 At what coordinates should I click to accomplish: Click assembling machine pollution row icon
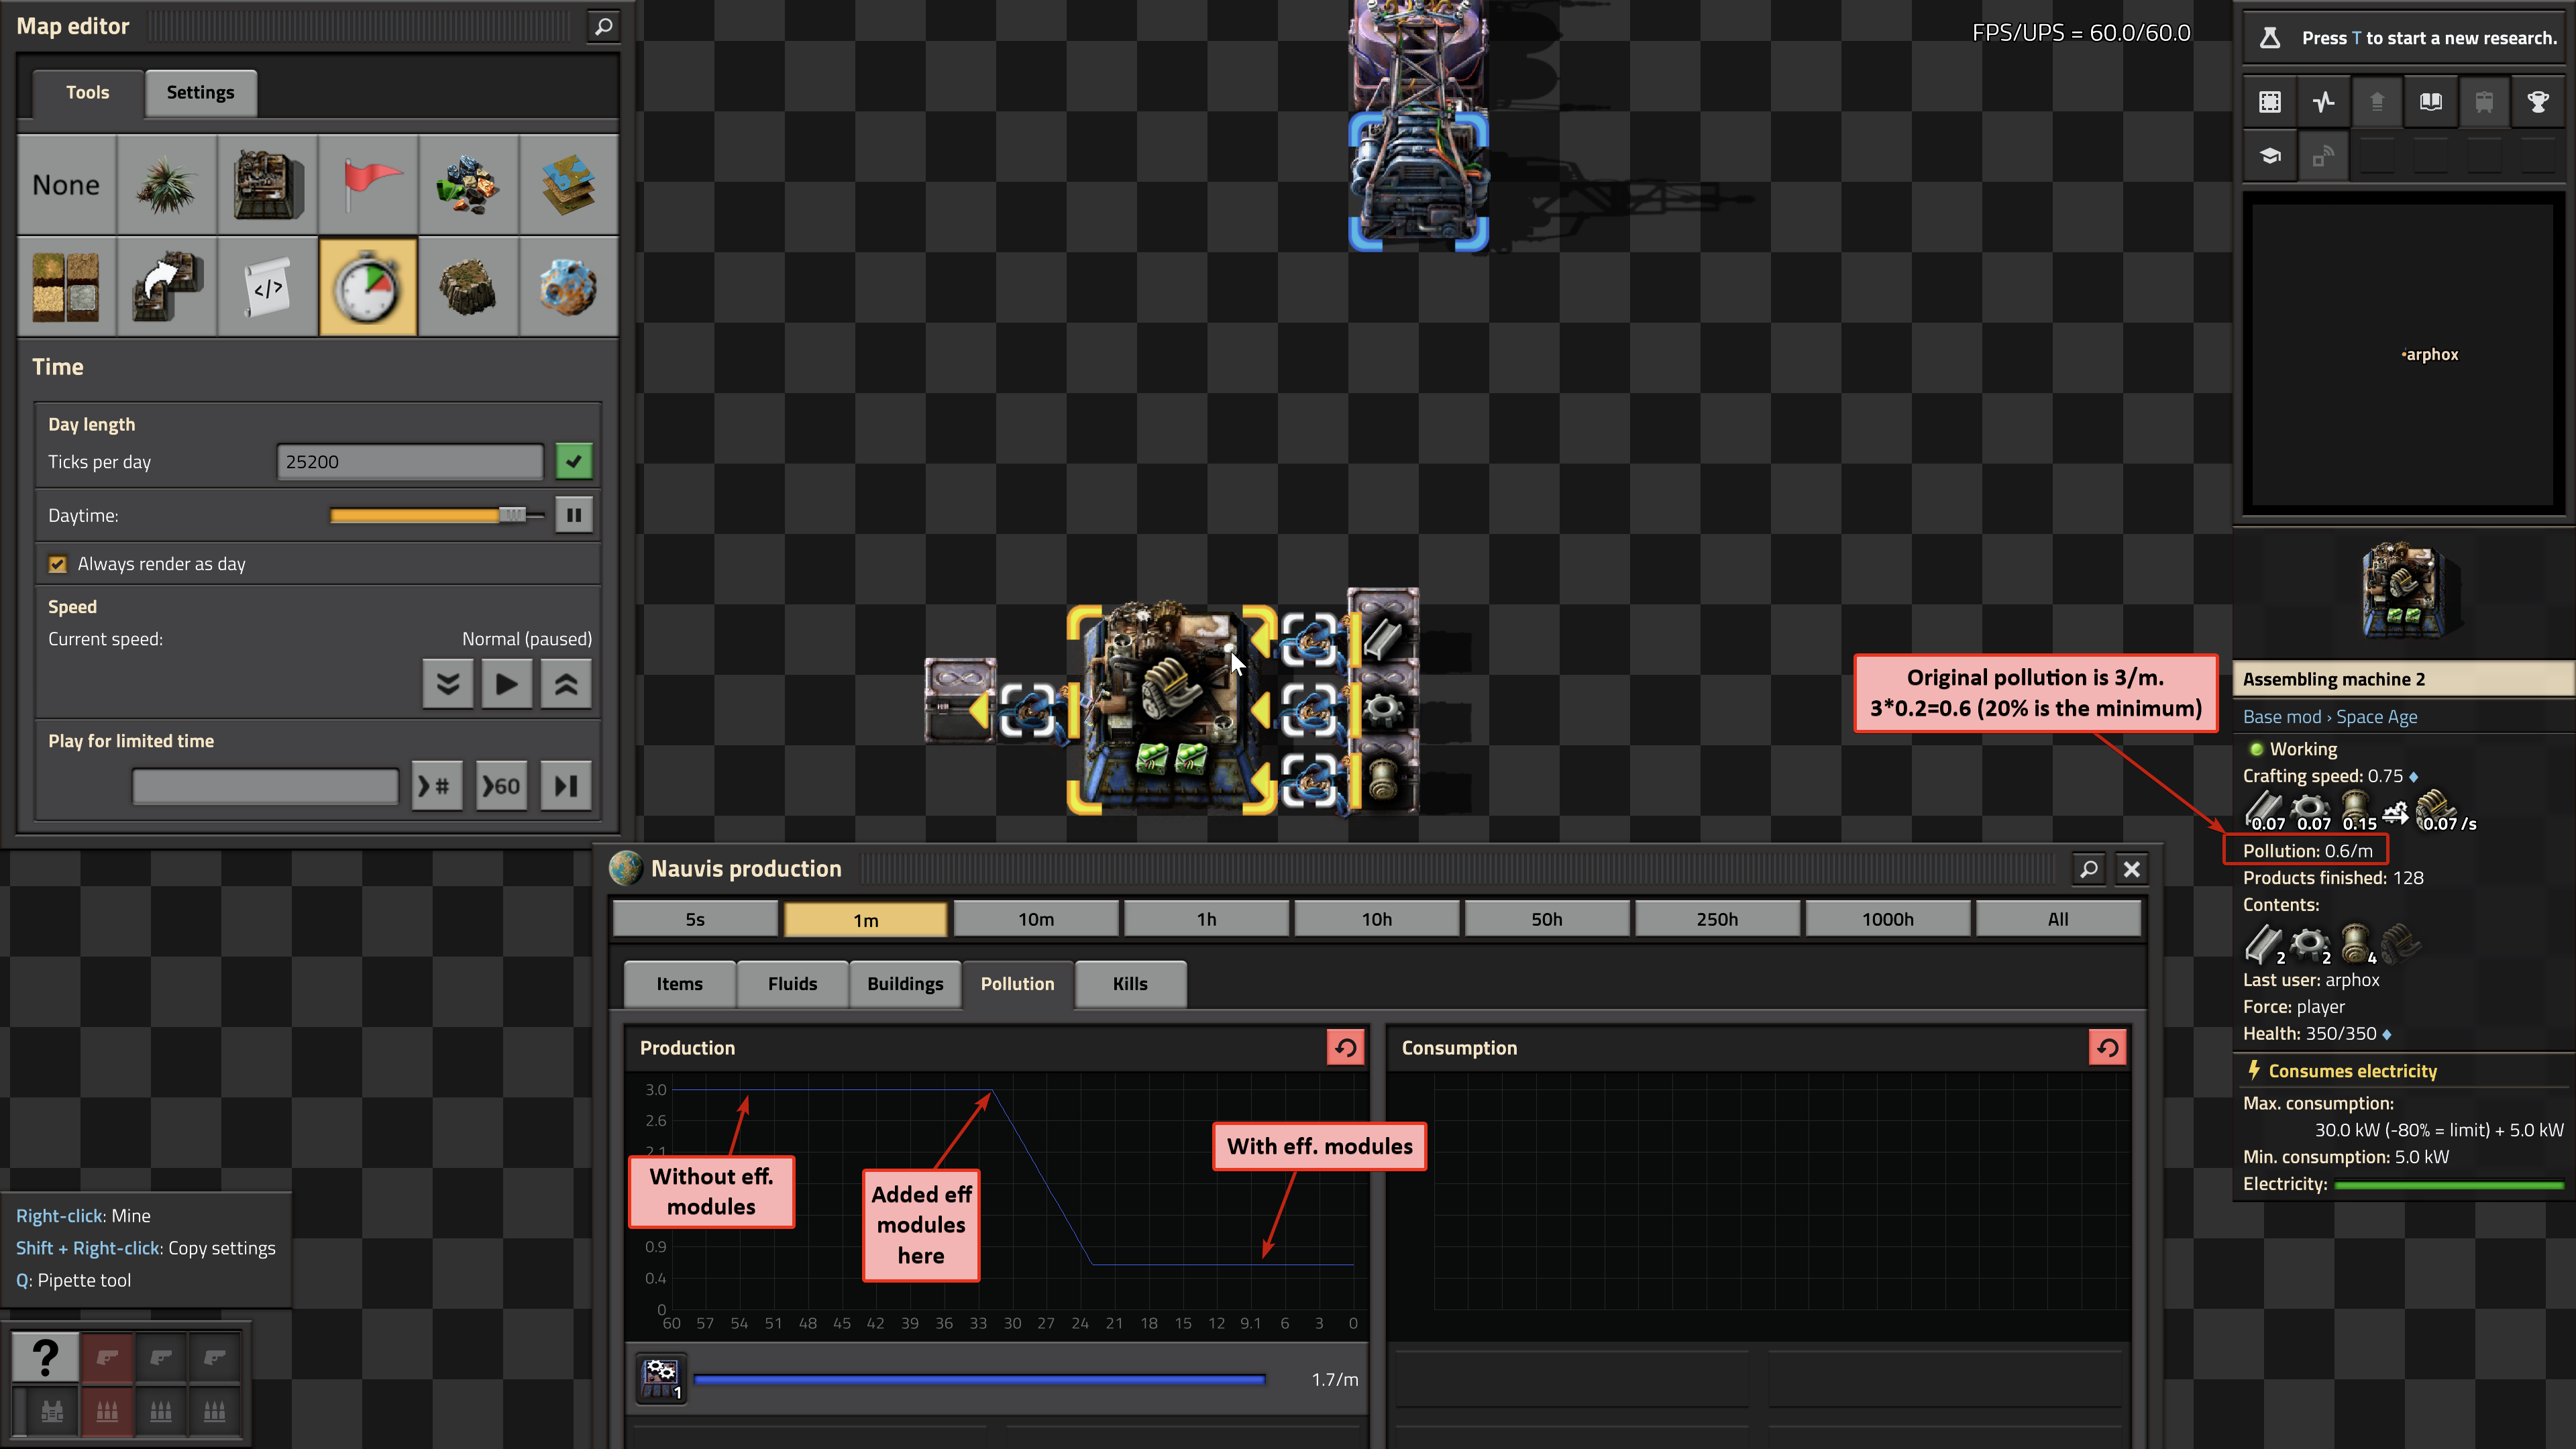click(x=661, y=1379)
